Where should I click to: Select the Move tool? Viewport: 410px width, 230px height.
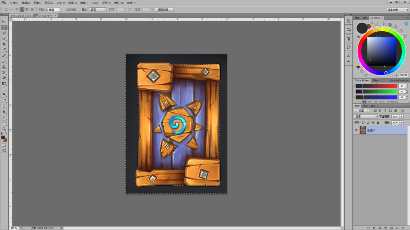pyautogui.click(x=4, y=22)
